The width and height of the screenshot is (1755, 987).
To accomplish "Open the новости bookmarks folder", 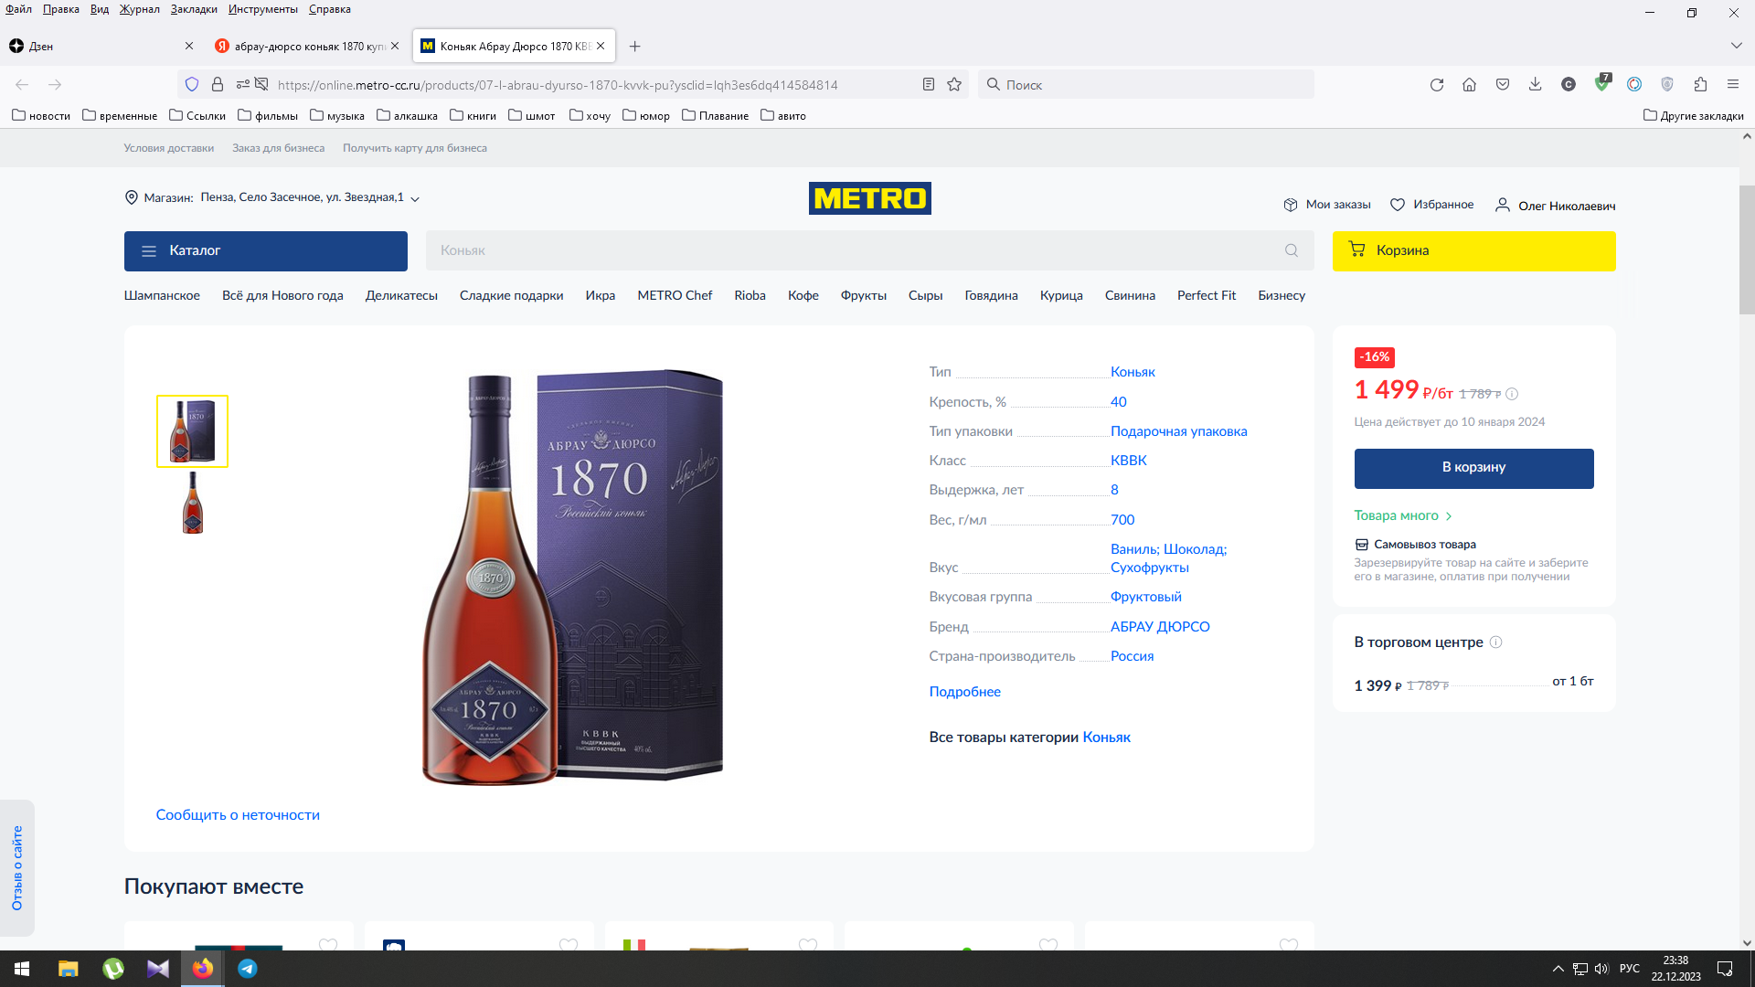I will click(41, 115).
